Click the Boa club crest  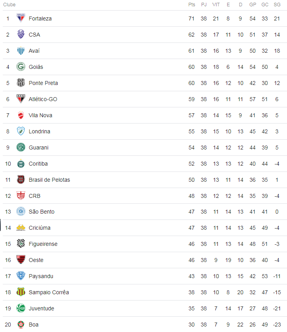21,325
